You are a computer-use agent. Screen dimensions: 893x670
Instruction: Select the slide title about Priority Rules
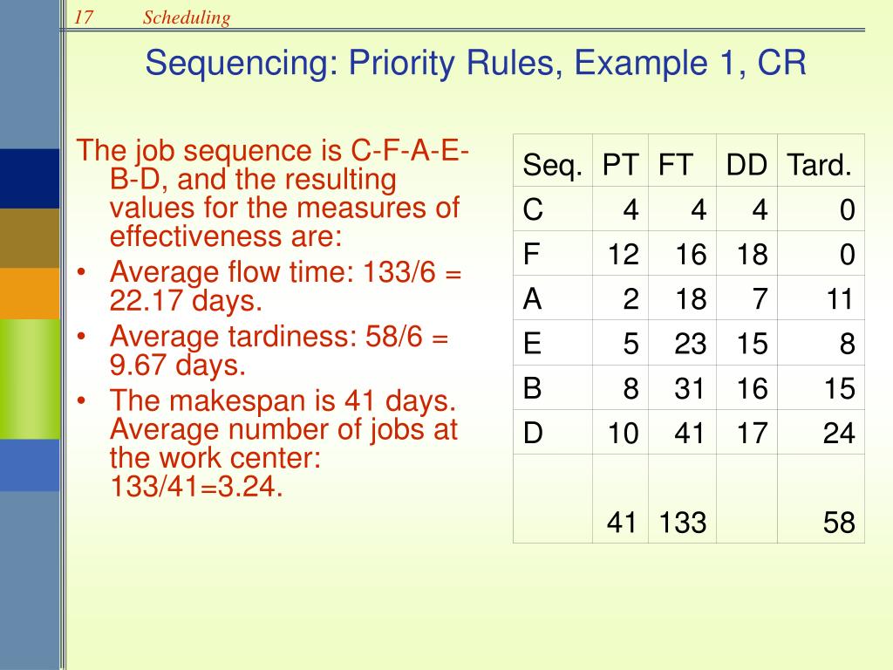[475, 63]
